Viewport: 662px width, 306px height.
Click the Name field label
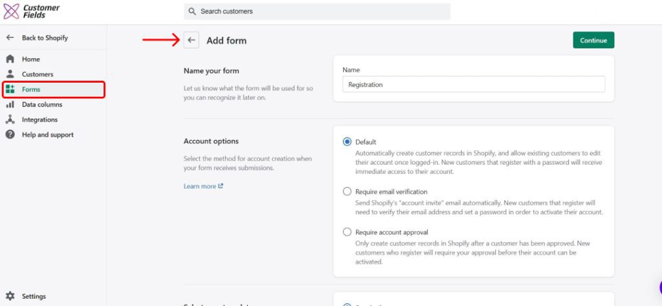351,70
